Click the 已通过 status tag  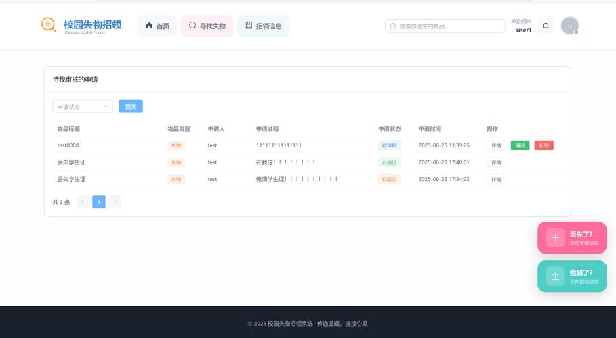tap(390, 162)
